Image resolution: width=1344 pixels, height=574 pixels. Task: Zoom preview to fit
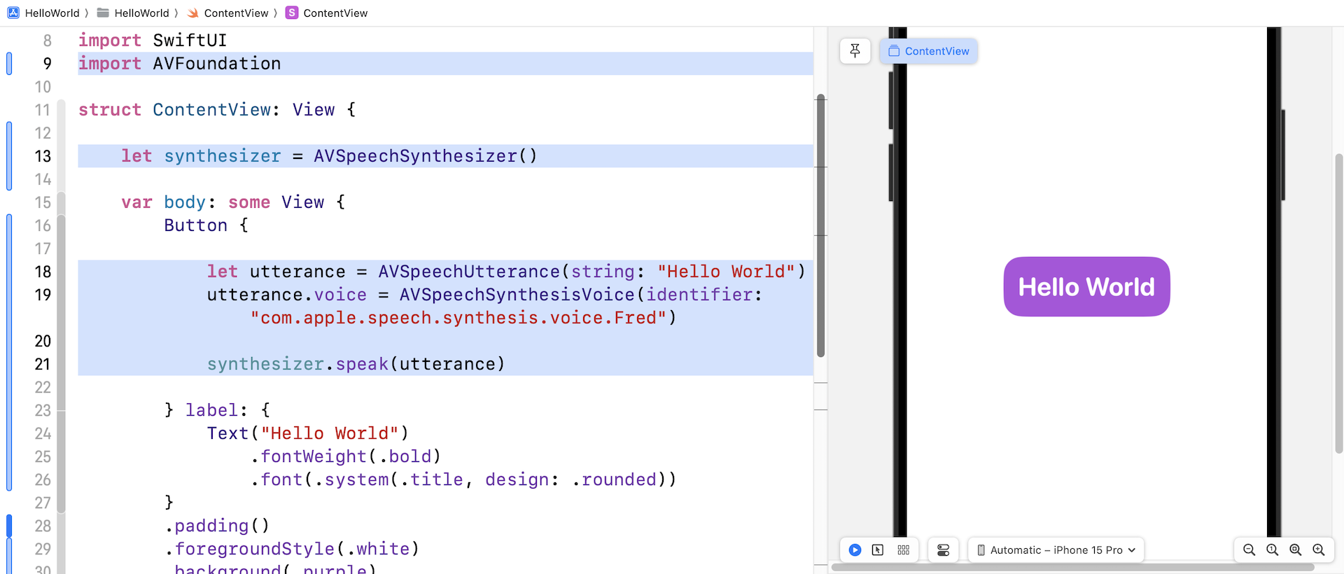(1296, 550)
